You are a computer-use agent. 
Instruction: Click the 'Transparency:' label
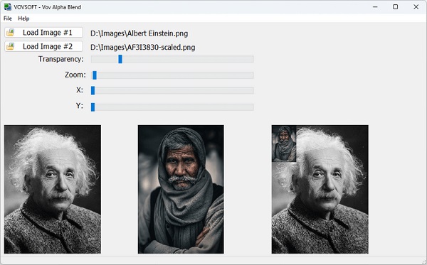click(x=61, y=59)
